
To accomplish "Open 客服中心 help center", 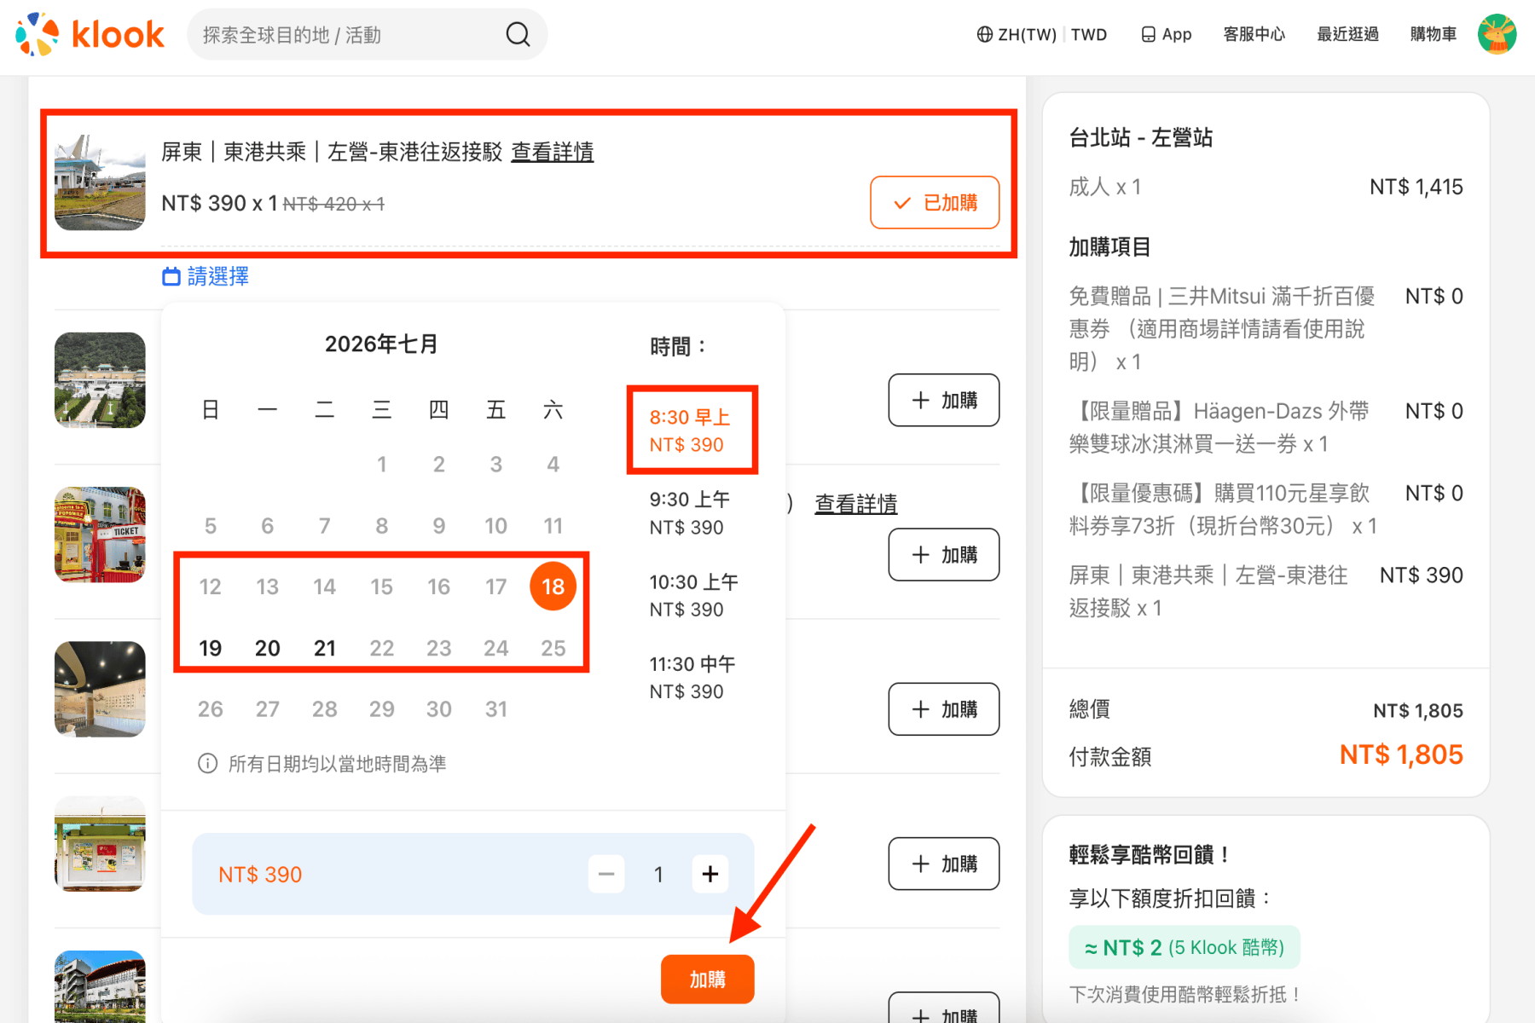I will [x=1254, y=34].
